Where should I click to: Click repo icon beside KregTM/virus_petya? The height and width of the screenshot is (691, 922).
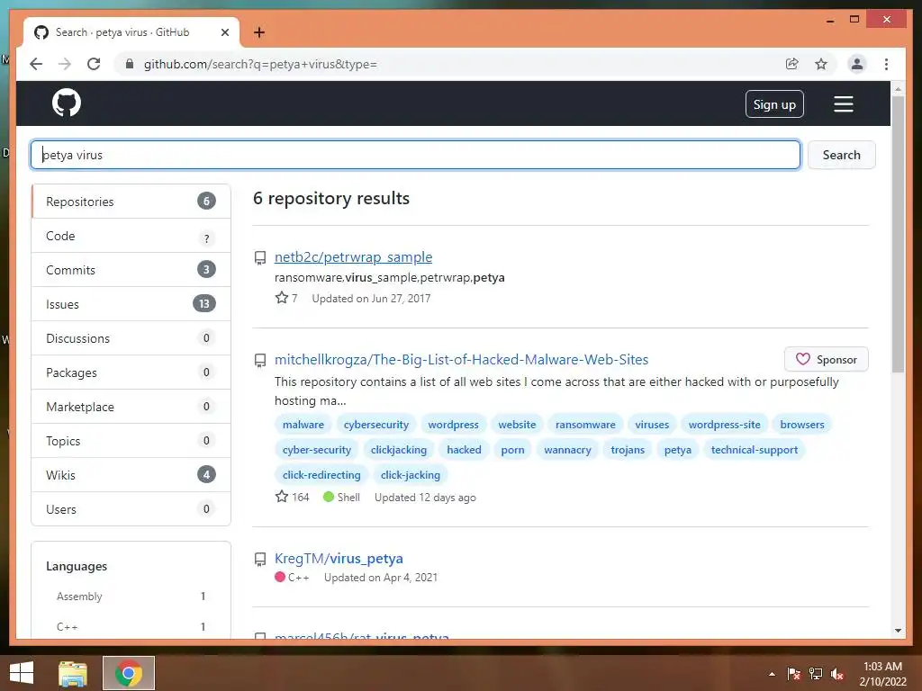click(260, 559)
